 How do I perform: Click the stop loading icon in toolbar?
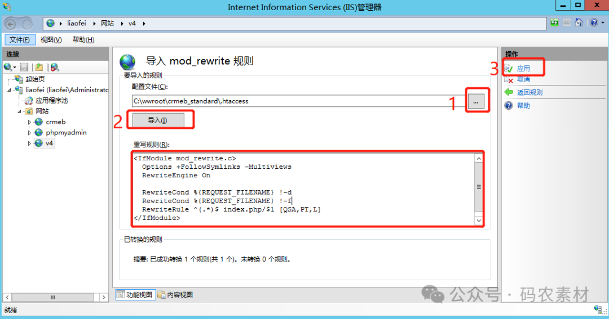click(x=567, y=23)
